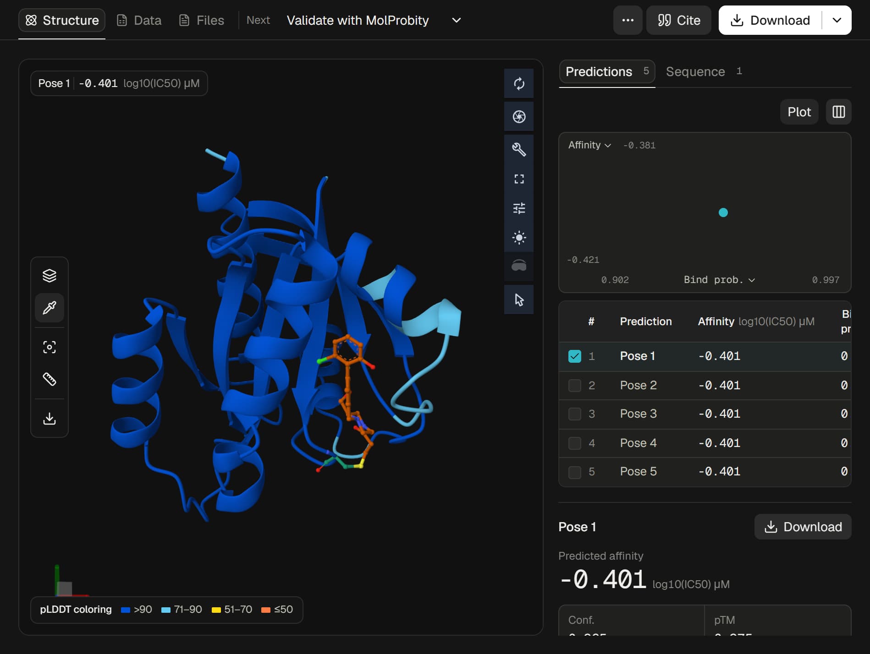Click the download icon in left sidebar
This screenshot has height=654, width=870.
[50, 418]
